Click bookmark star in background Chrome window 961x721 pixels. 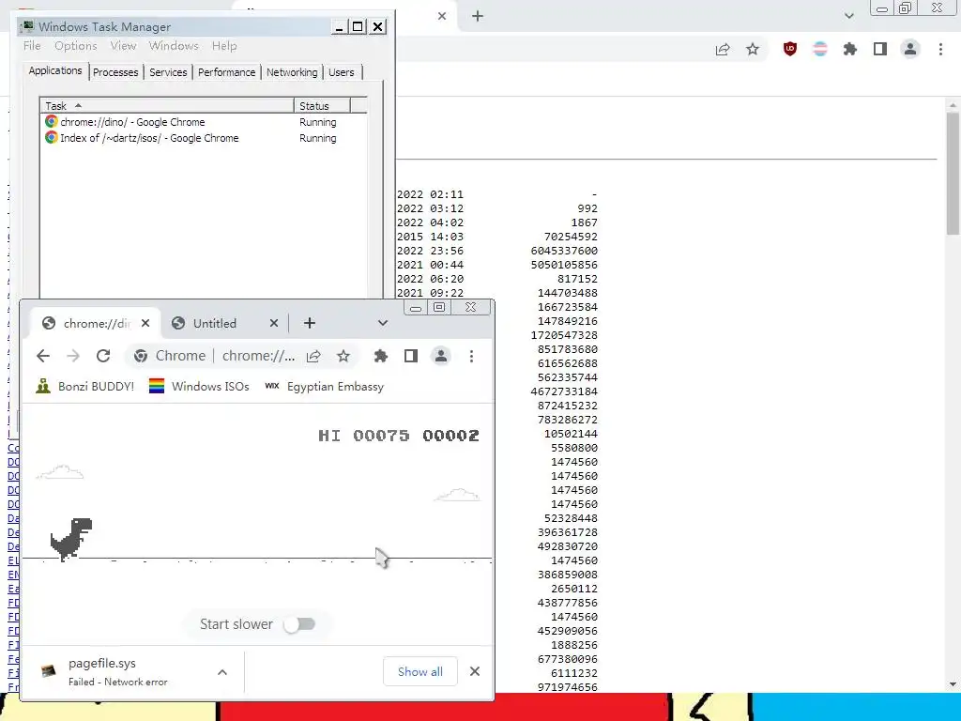click(753, 49)
